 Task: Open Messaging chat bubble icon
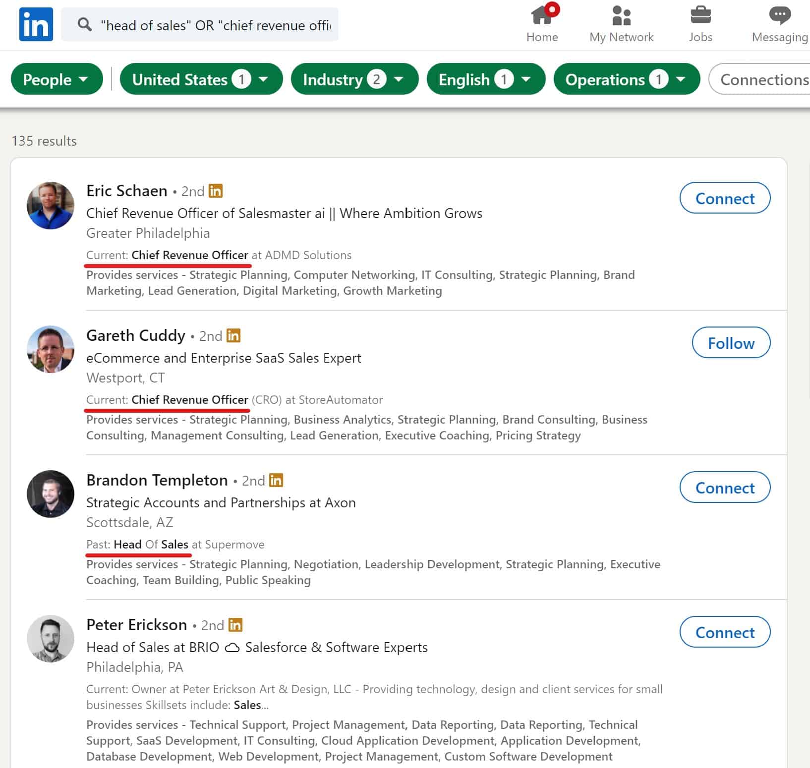(779, 16)
